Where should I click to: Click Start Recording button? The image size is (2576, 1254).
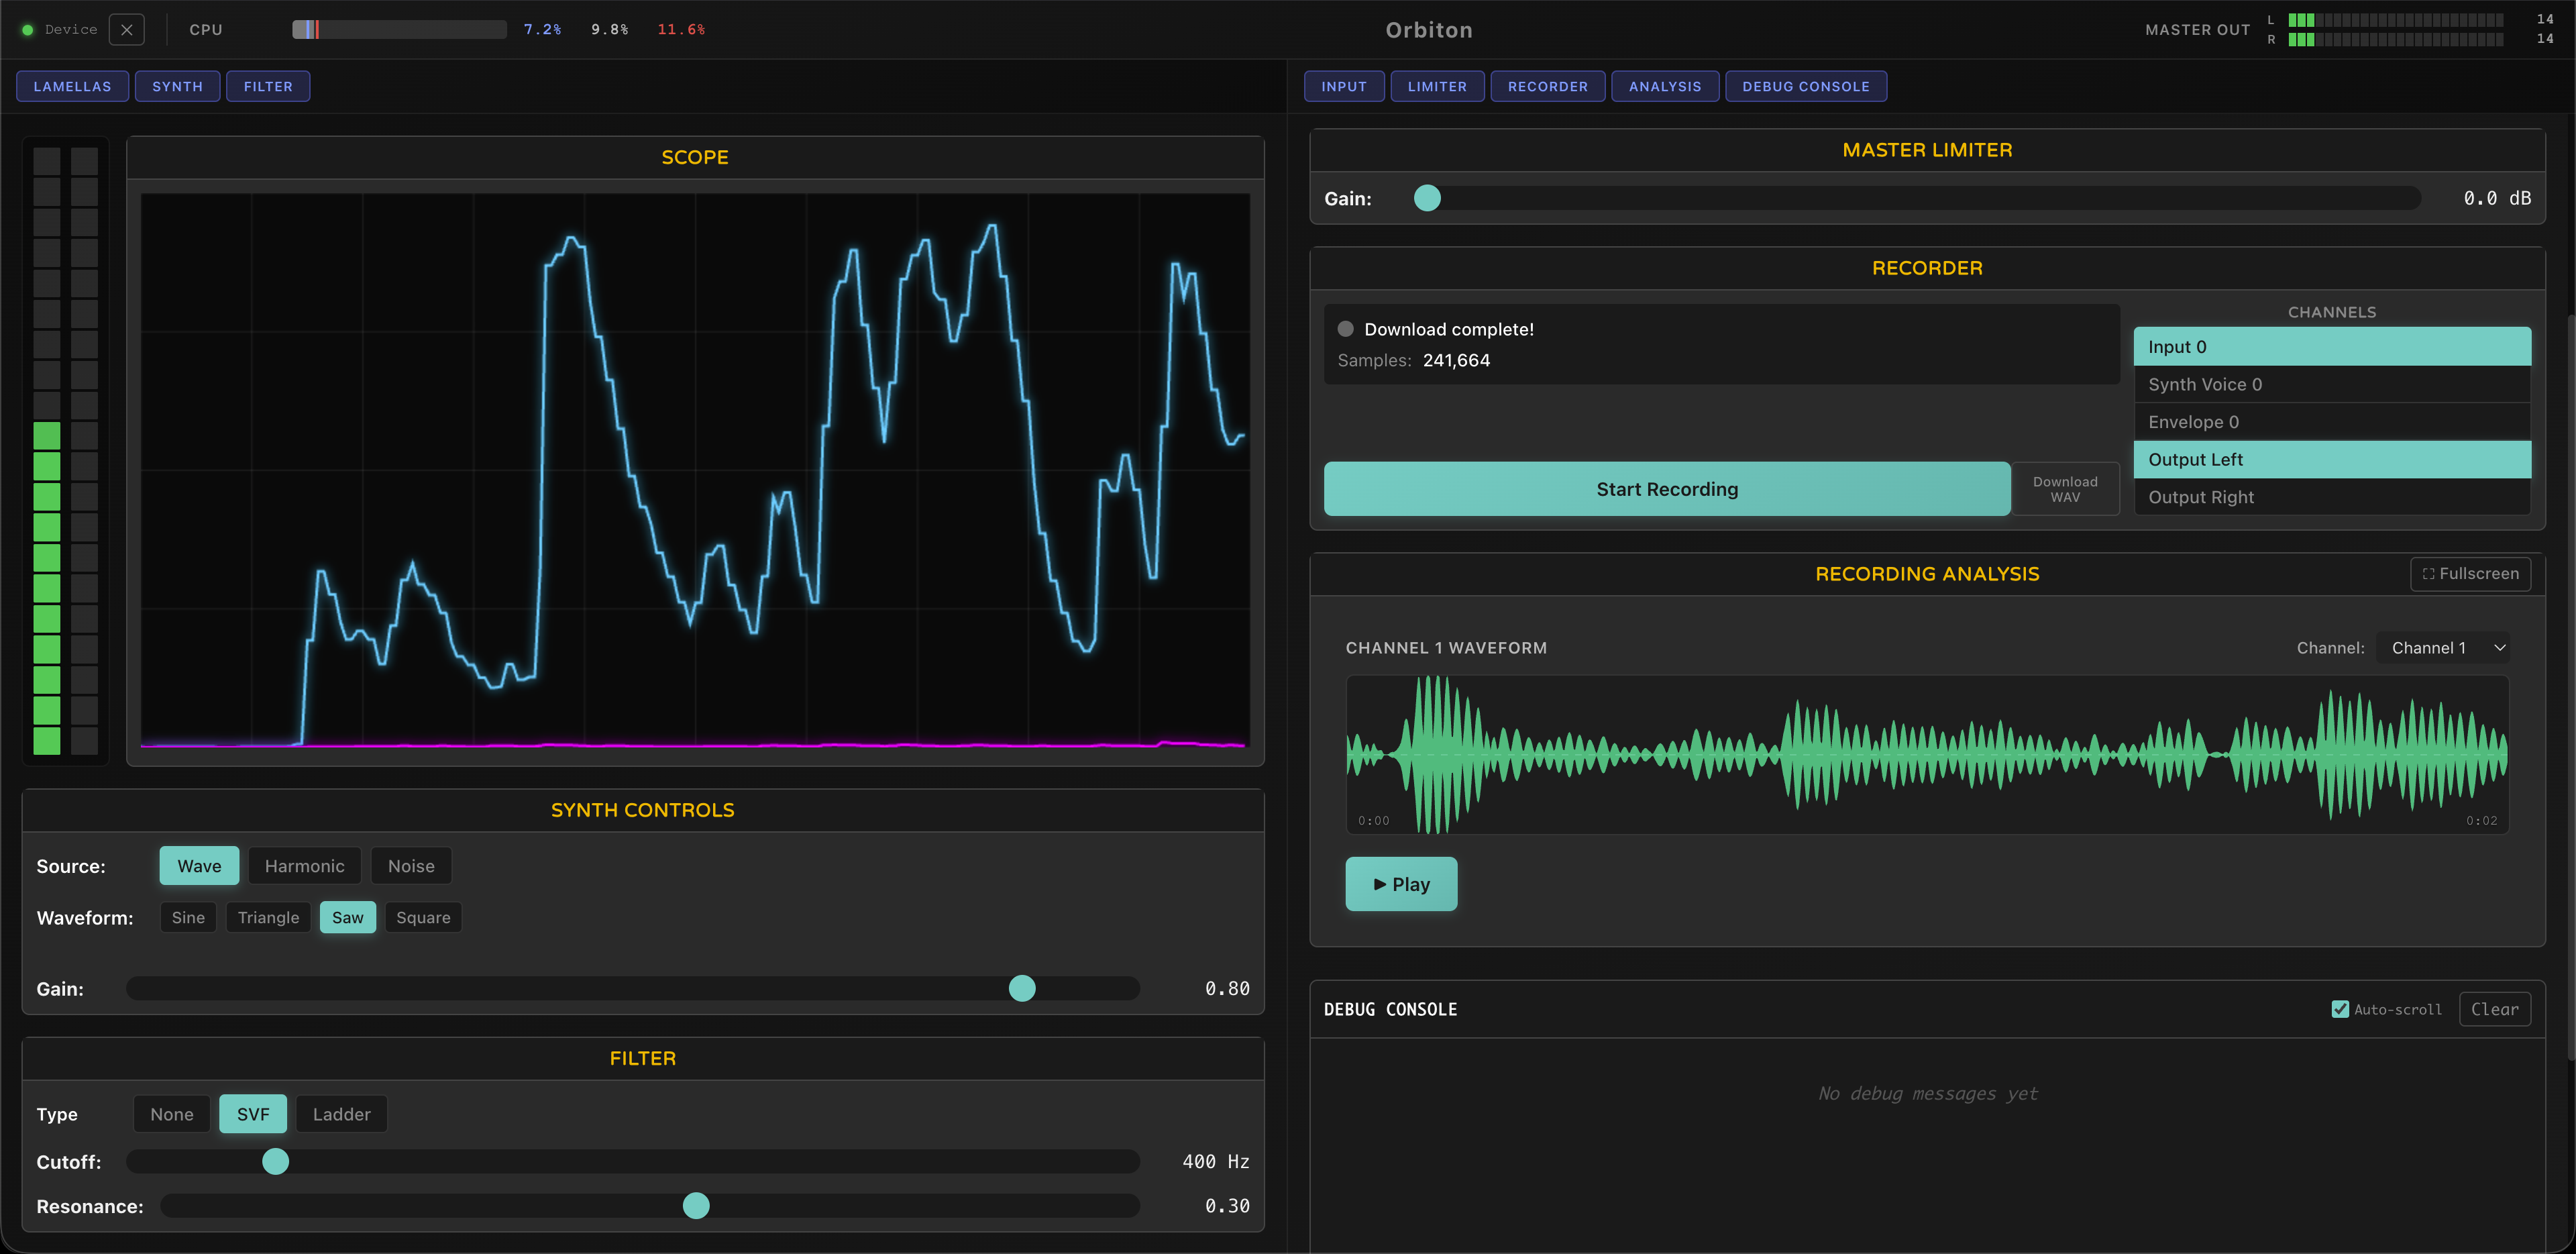(1667, 489)
